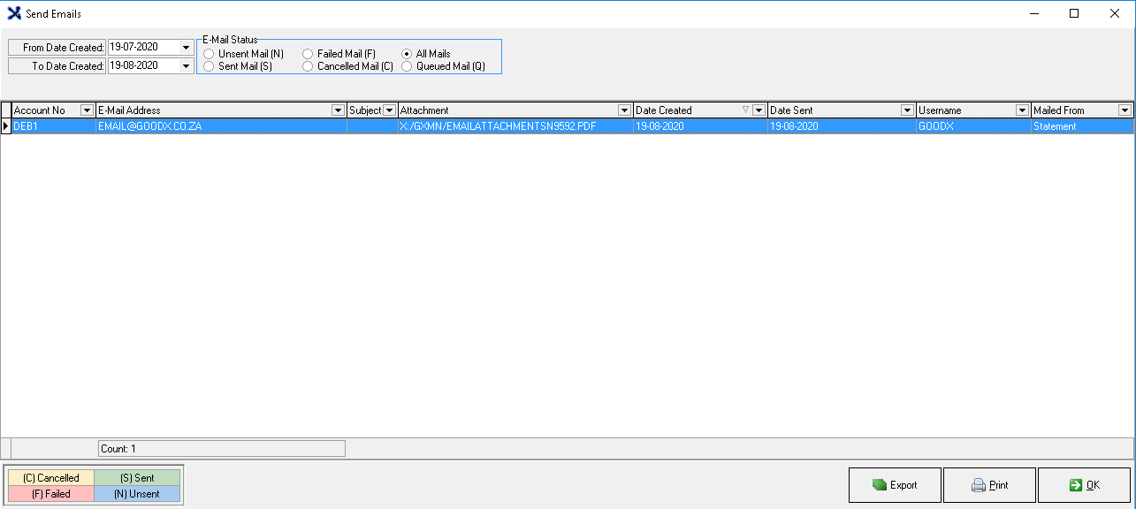This screenshot has height=509, width=1136.
Task: Click the (C) Cancelled legend color
Action: click(x=51, y=478)
